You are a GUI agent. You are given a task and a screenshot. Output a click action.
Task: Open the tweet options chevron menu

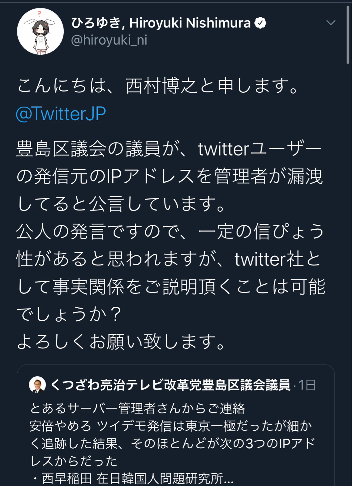[330, 23]
